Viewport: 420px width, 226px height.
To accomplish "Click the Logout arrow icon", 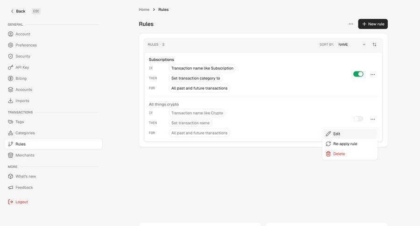I will click(x=10, y=202).
